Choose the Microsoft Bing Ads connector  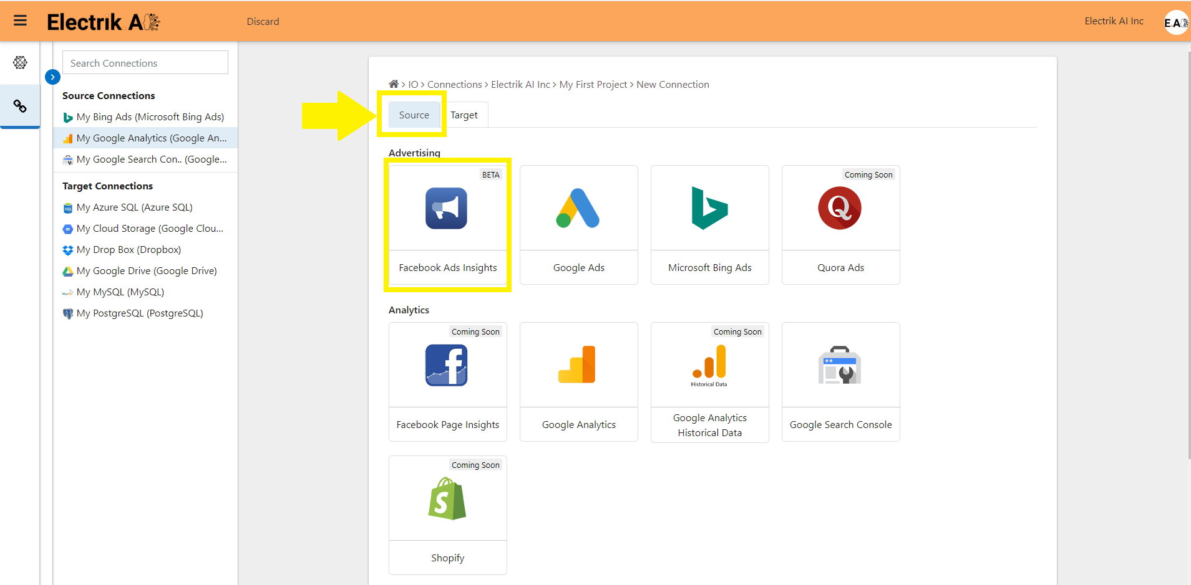click(x=709, y=224)
